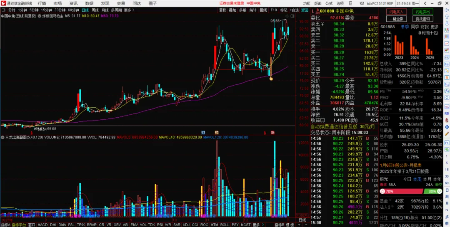Open 更多.. after 财报 tab
The height and width of the screenshot is (227, 450).
[436, 27]
